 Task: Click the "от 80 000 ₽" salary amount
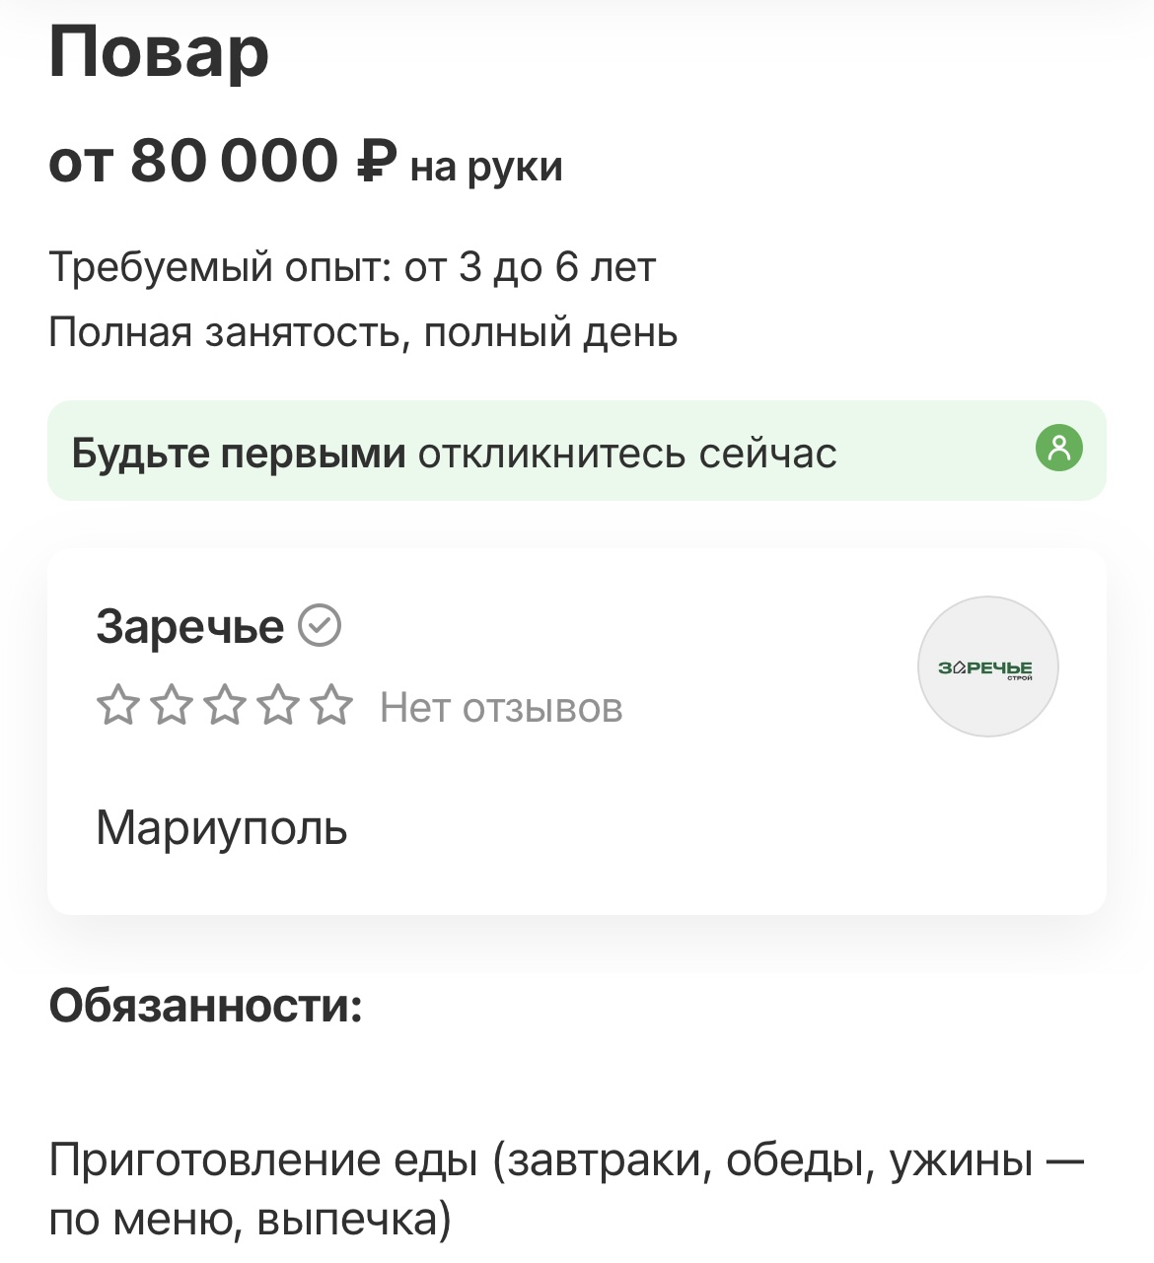click(x=223, y=161)
